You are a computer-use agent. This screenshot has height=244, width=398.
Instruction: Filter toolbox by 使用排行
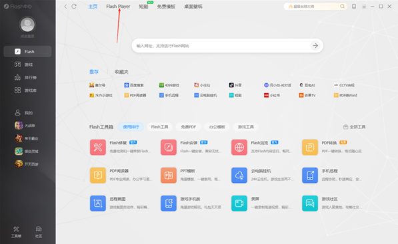coord(131,127)
